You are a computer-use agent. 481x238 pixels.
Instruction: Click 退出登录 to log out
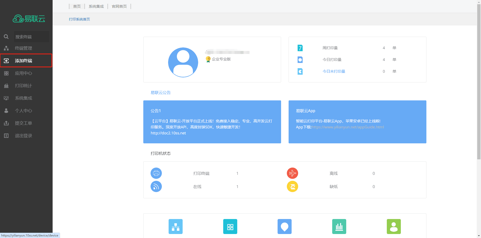[x=23, y=136]
